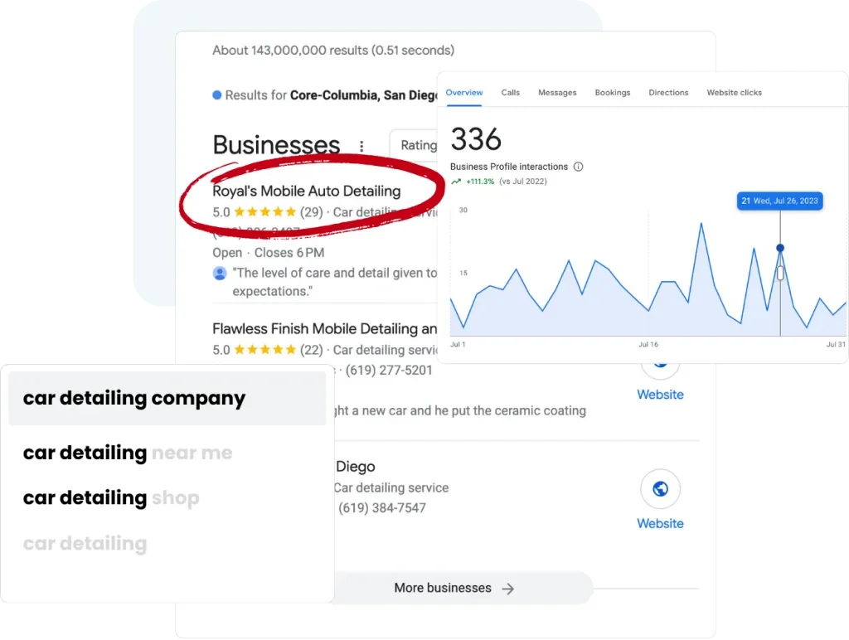Viewport: 849px width, 640px height.
Task: Click the green trending-up arrow icon
Action: point(456,182)
